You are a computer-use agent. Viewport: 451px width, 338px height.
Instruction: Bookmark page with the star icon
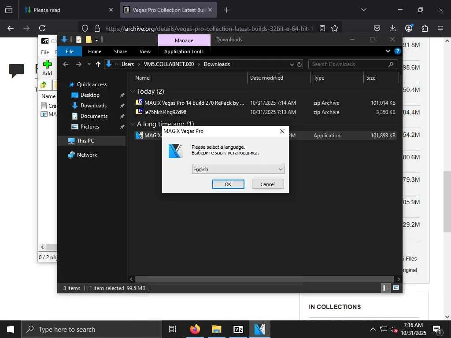click(335, 28)
